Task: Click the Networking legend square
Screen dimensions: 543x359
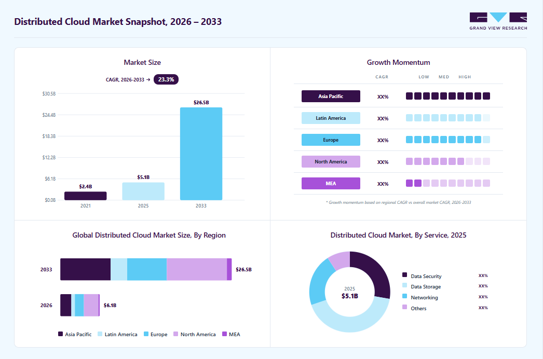Action: click(404, 296)
